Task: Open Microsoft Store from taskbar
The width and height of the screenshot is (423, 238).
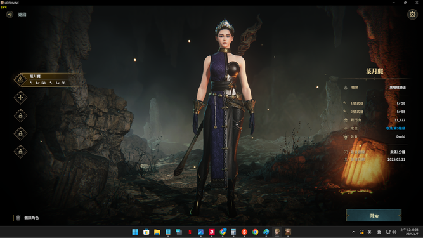Action: [146, 232]
